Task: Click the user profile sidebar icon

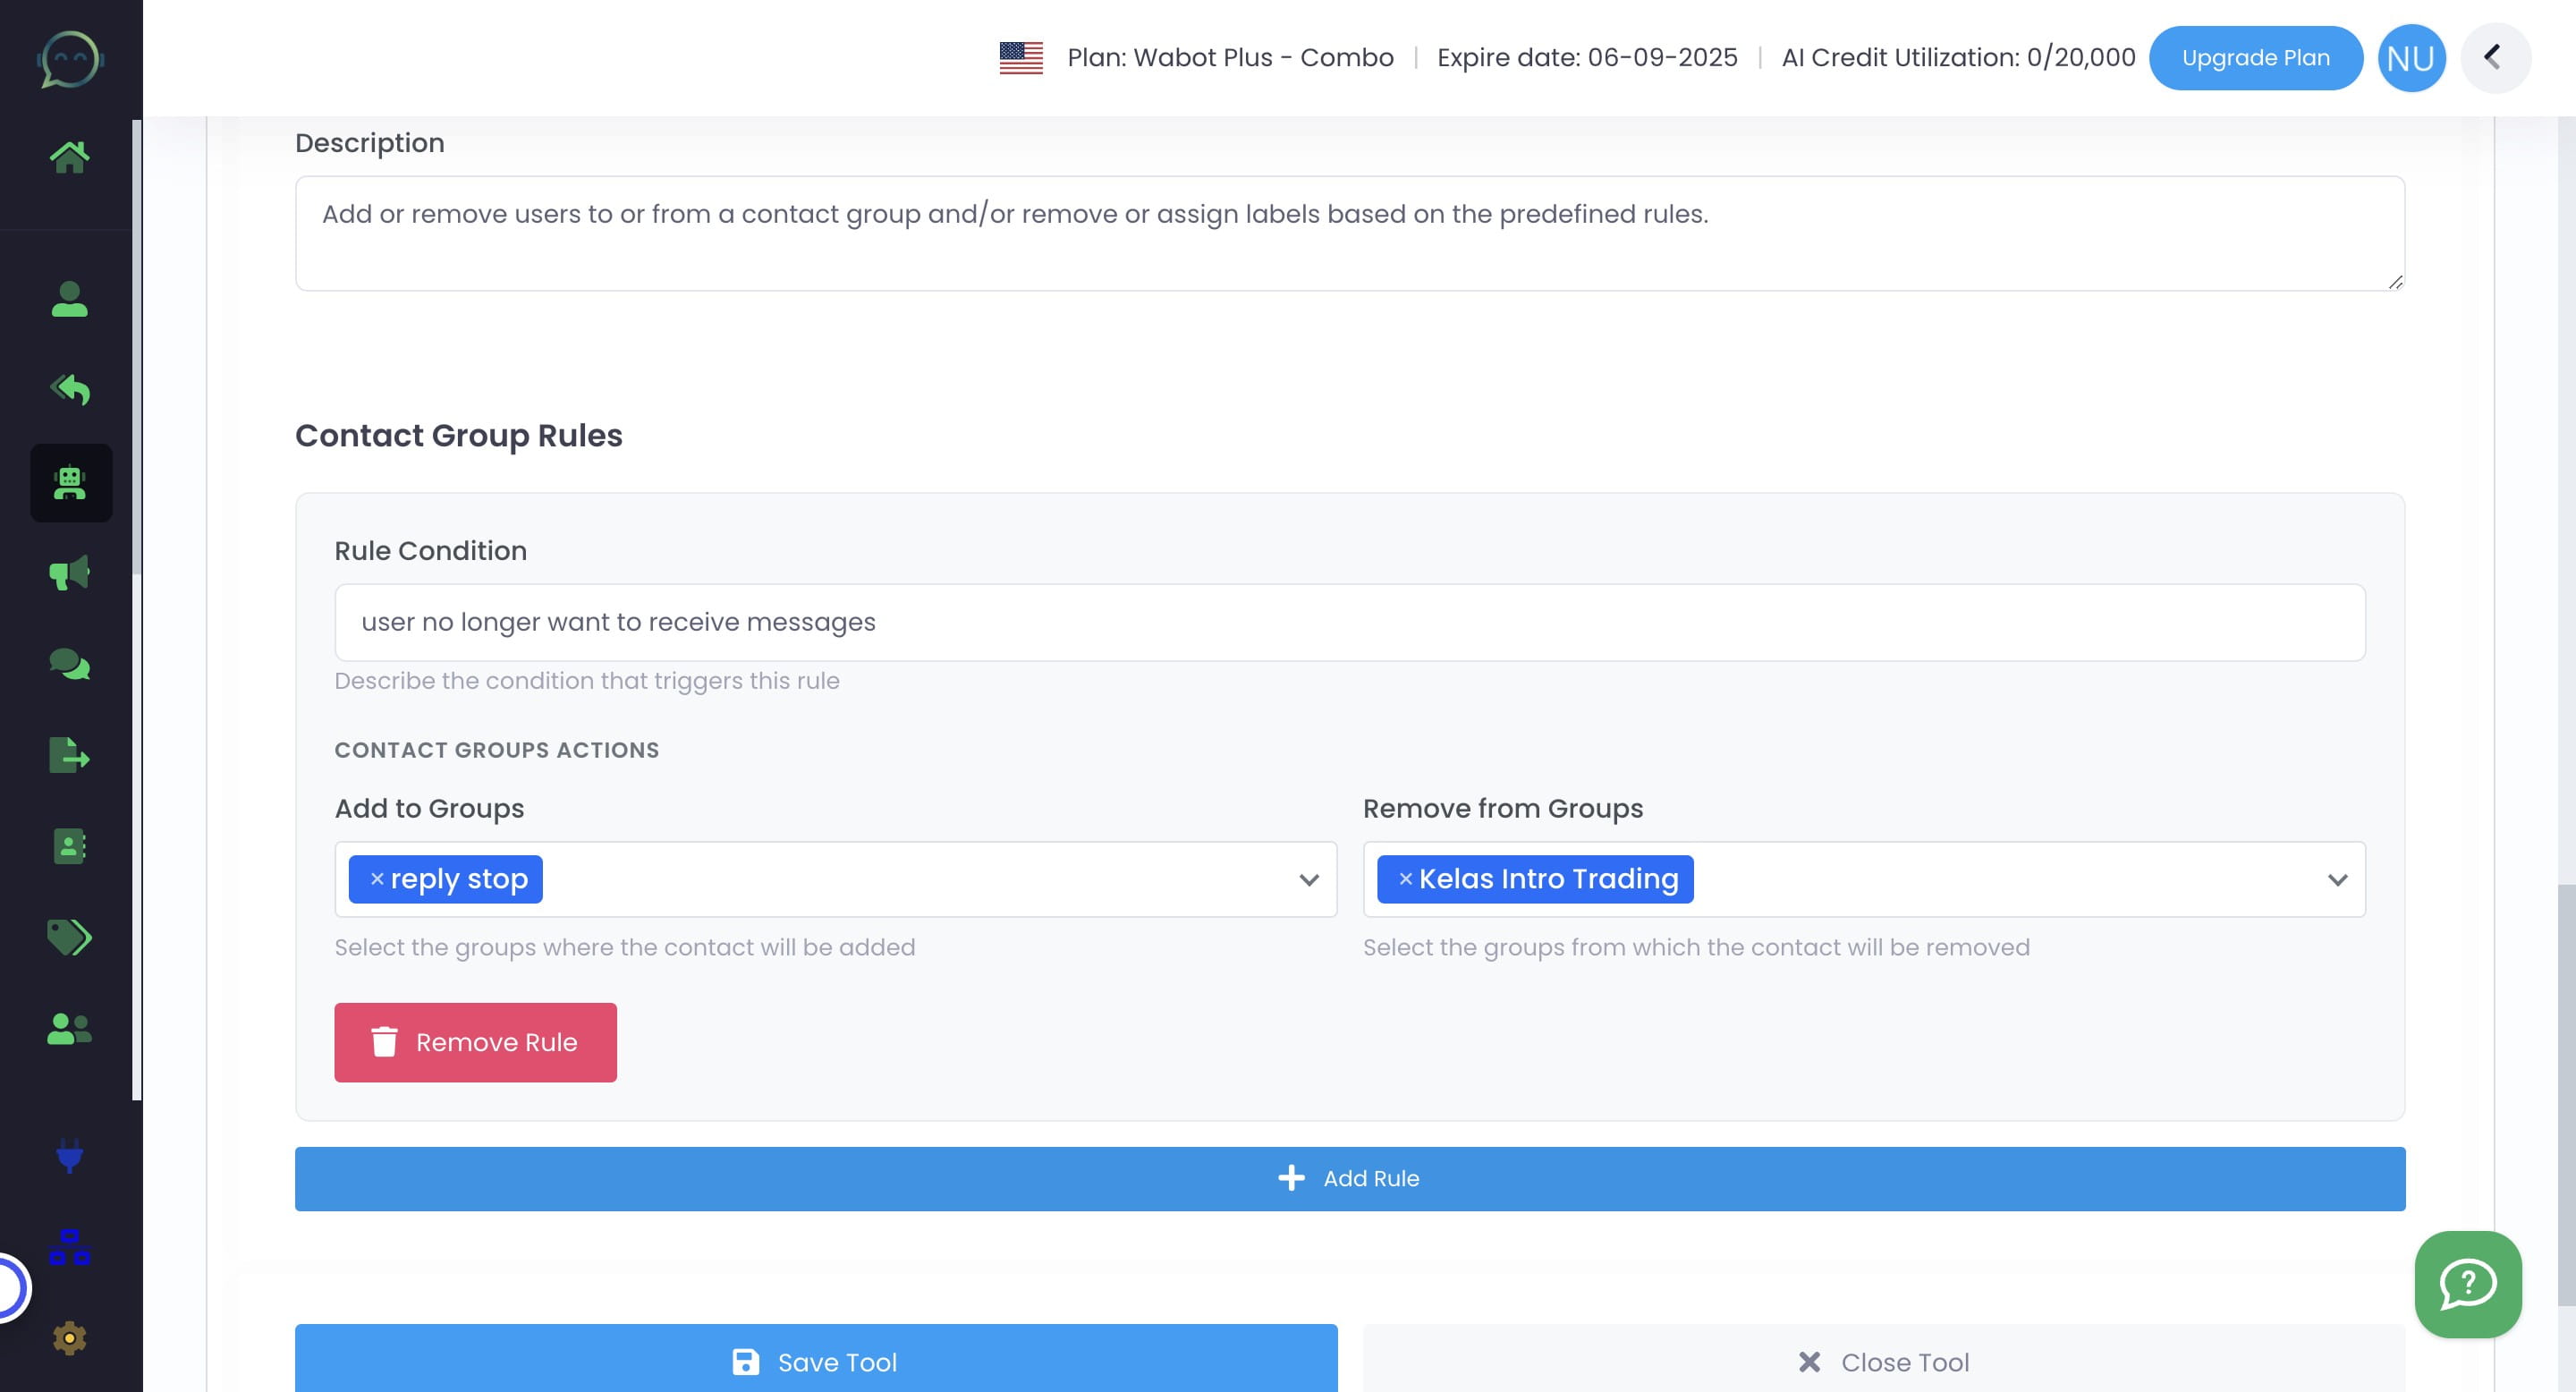Action: pyautogui.click(x=69, y=299)
